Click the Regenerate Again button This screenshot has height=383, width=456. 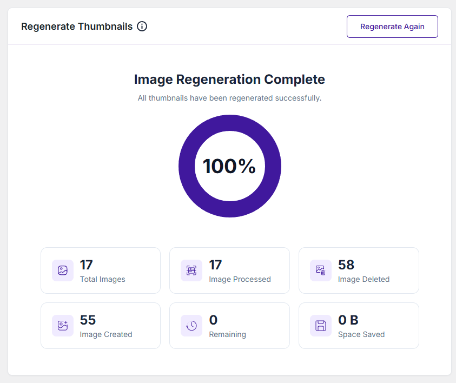[x=392, y=27]
